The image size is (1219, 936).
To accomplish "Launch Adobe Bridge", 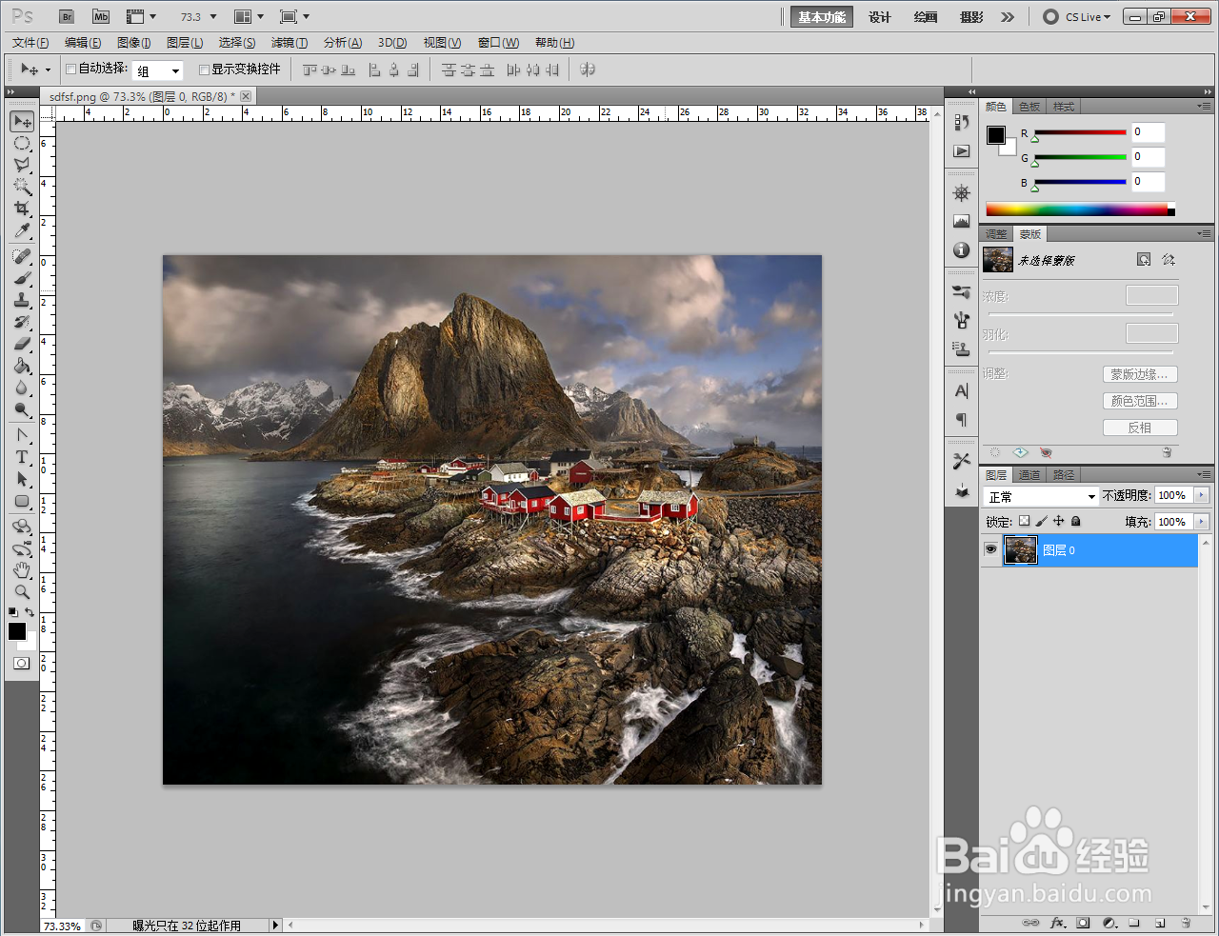I will [67, 16].
